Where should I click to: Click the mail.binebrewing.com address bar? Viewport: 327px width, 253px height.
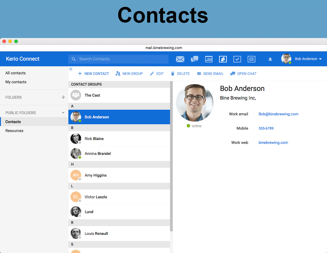coord(164,48)
